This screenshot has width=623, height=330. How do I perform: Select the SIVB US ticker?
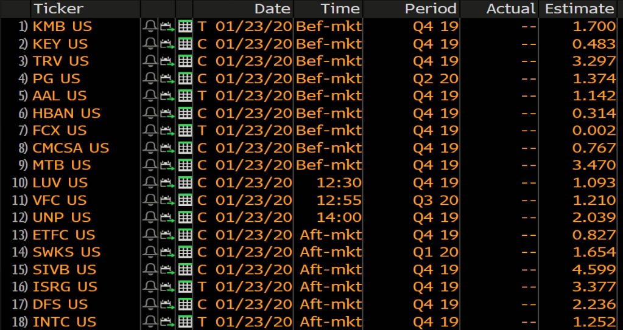click(65, 269)
